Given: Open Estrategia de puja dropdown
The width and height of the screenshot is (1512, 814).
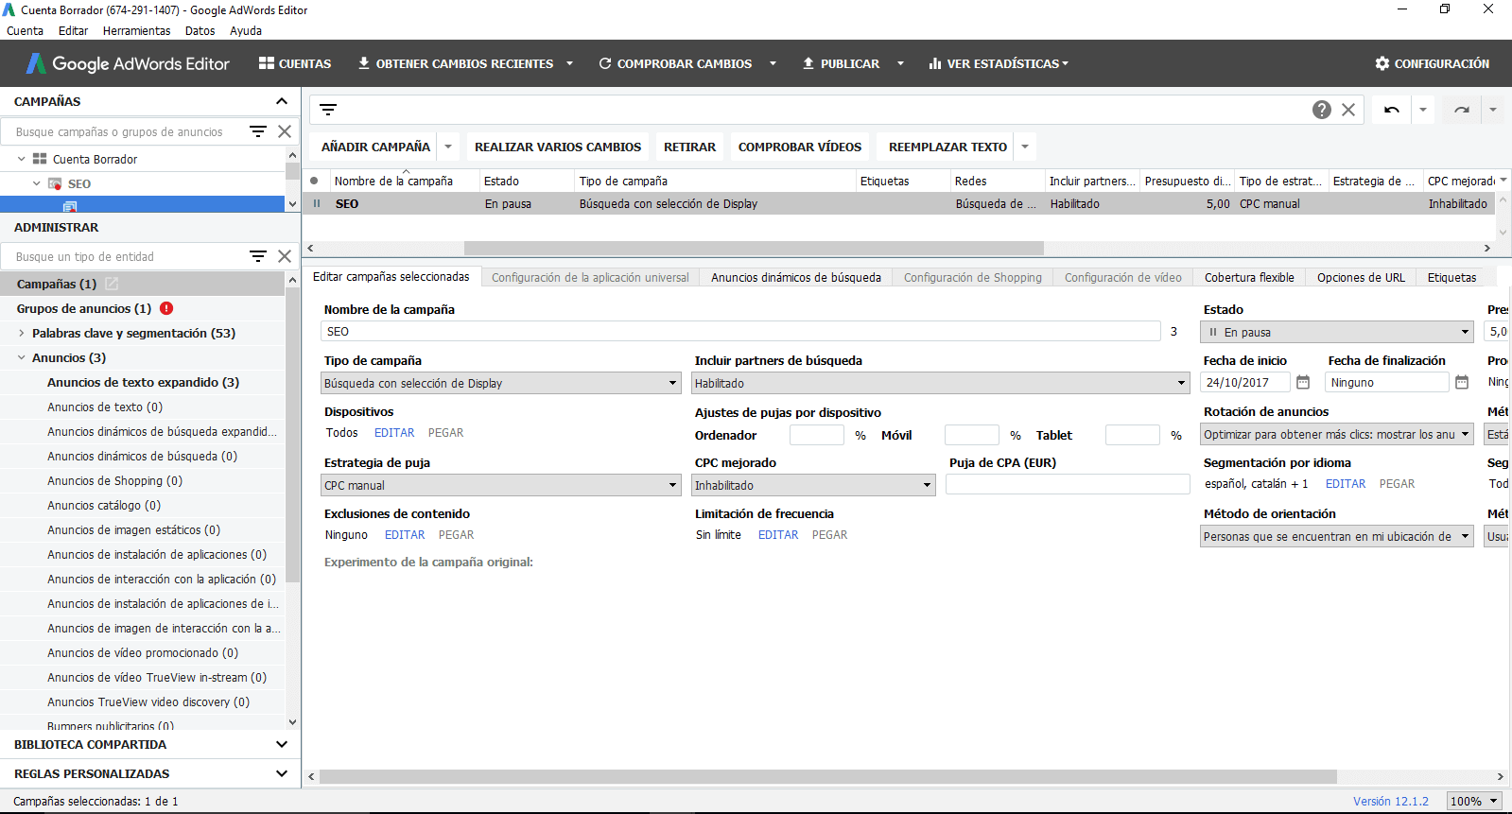Looking at the screenshot, I should click(x=501, y=485).
